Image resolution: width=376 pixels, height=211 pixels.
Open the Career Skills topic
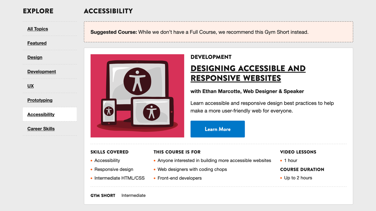41,129
